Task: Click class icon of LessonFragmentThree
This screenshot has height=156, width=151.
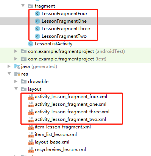Action: click(37, 29)
